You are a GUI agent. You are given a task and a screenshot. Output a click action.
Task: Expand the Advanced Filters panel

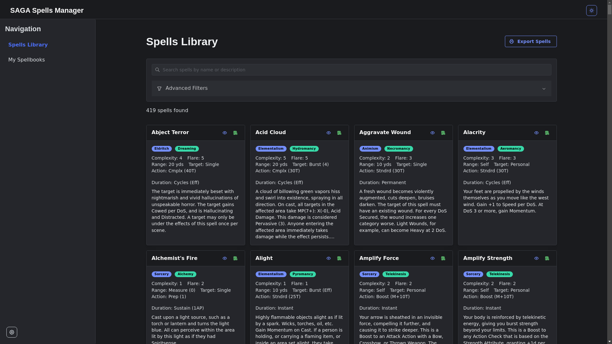click(351, 88)
